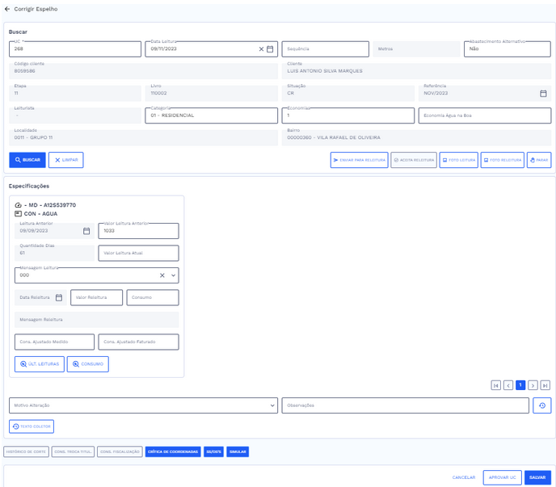The width and height of the screenshot is (556, 487).
Task: Click Enviar para Releitura
Action: 360,160
